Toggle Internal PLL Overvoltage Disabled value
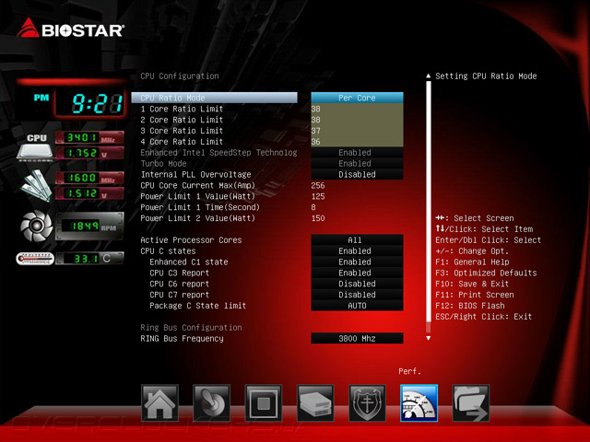 coord(357,174)
